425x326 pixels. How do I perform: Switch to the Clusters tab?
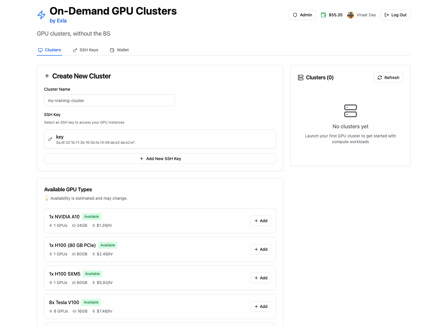[x=49, y=50]
